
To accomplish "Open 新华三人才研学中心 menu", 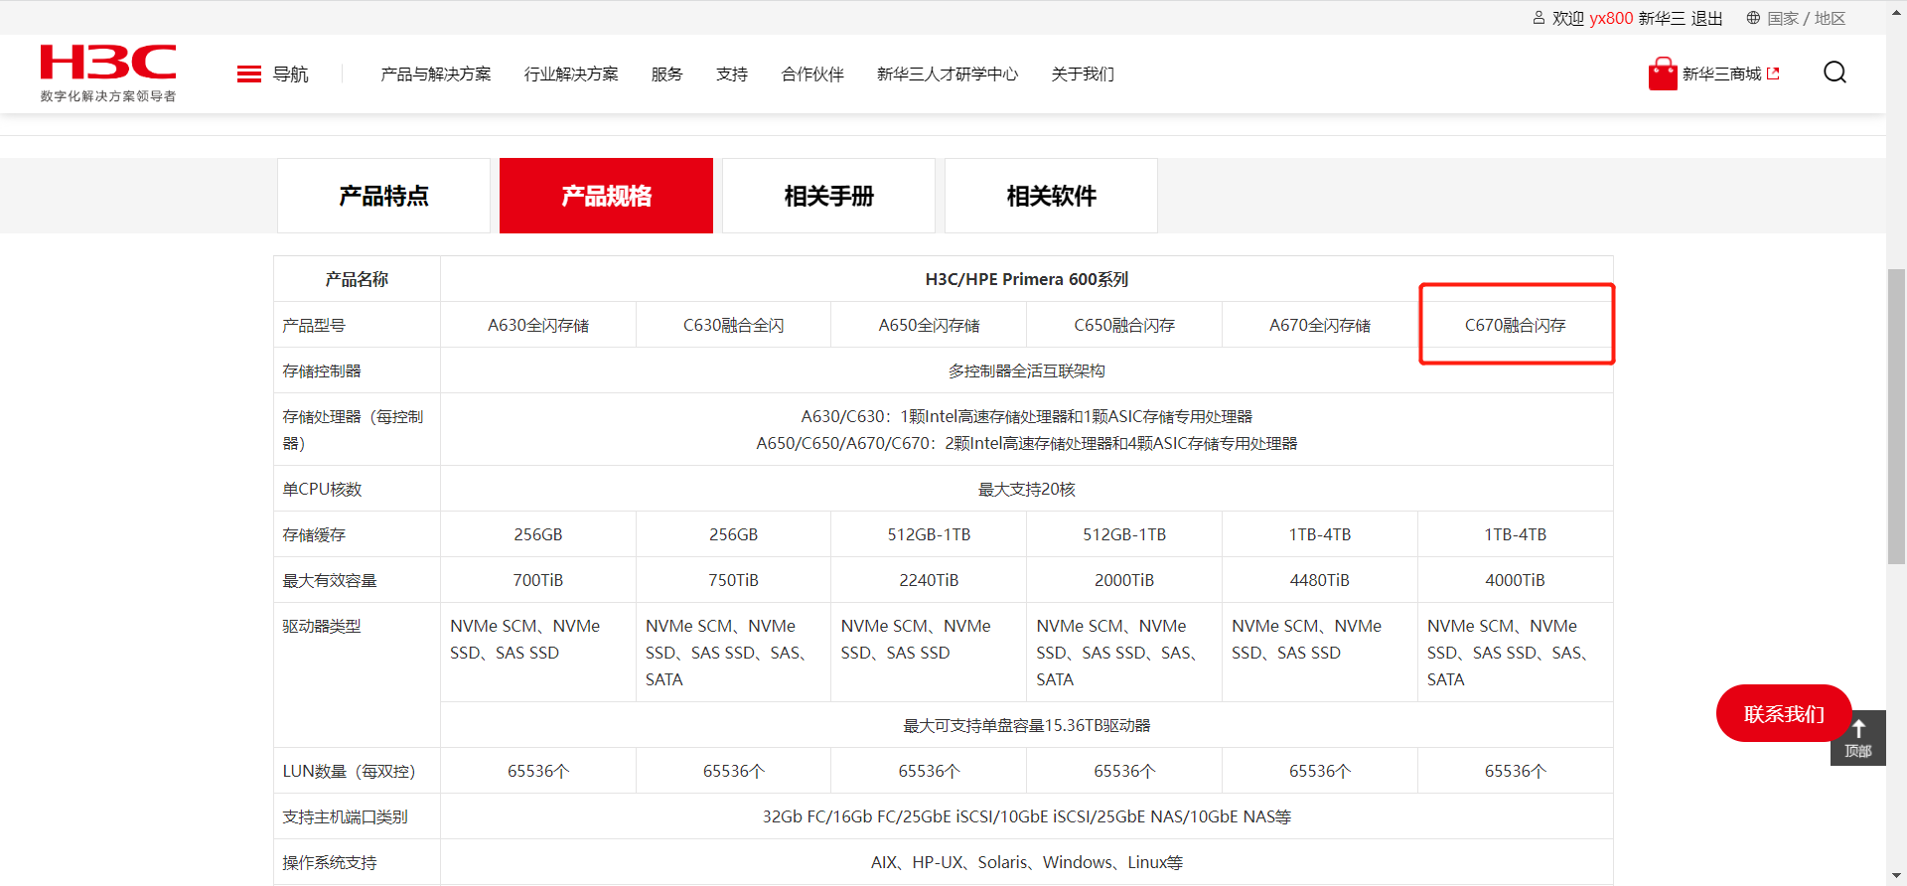I will pyautogui.click(x=948, y=74).
